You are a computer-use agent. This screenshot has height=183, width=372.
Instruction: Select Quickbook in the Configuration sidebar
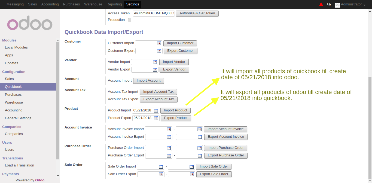(x=28, y=87)
